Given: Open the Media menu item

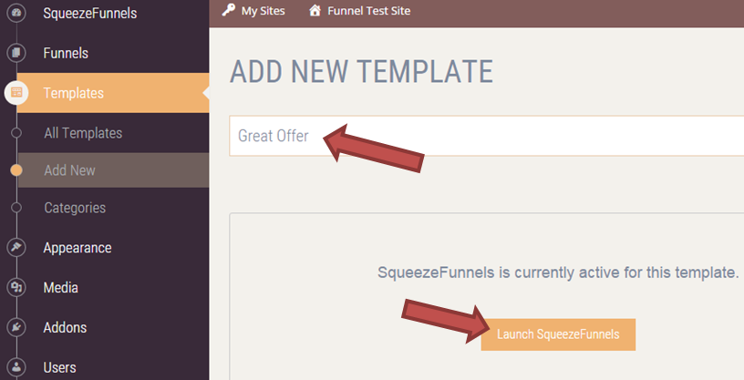Looking at the screenshot, I should coord(60,288).
